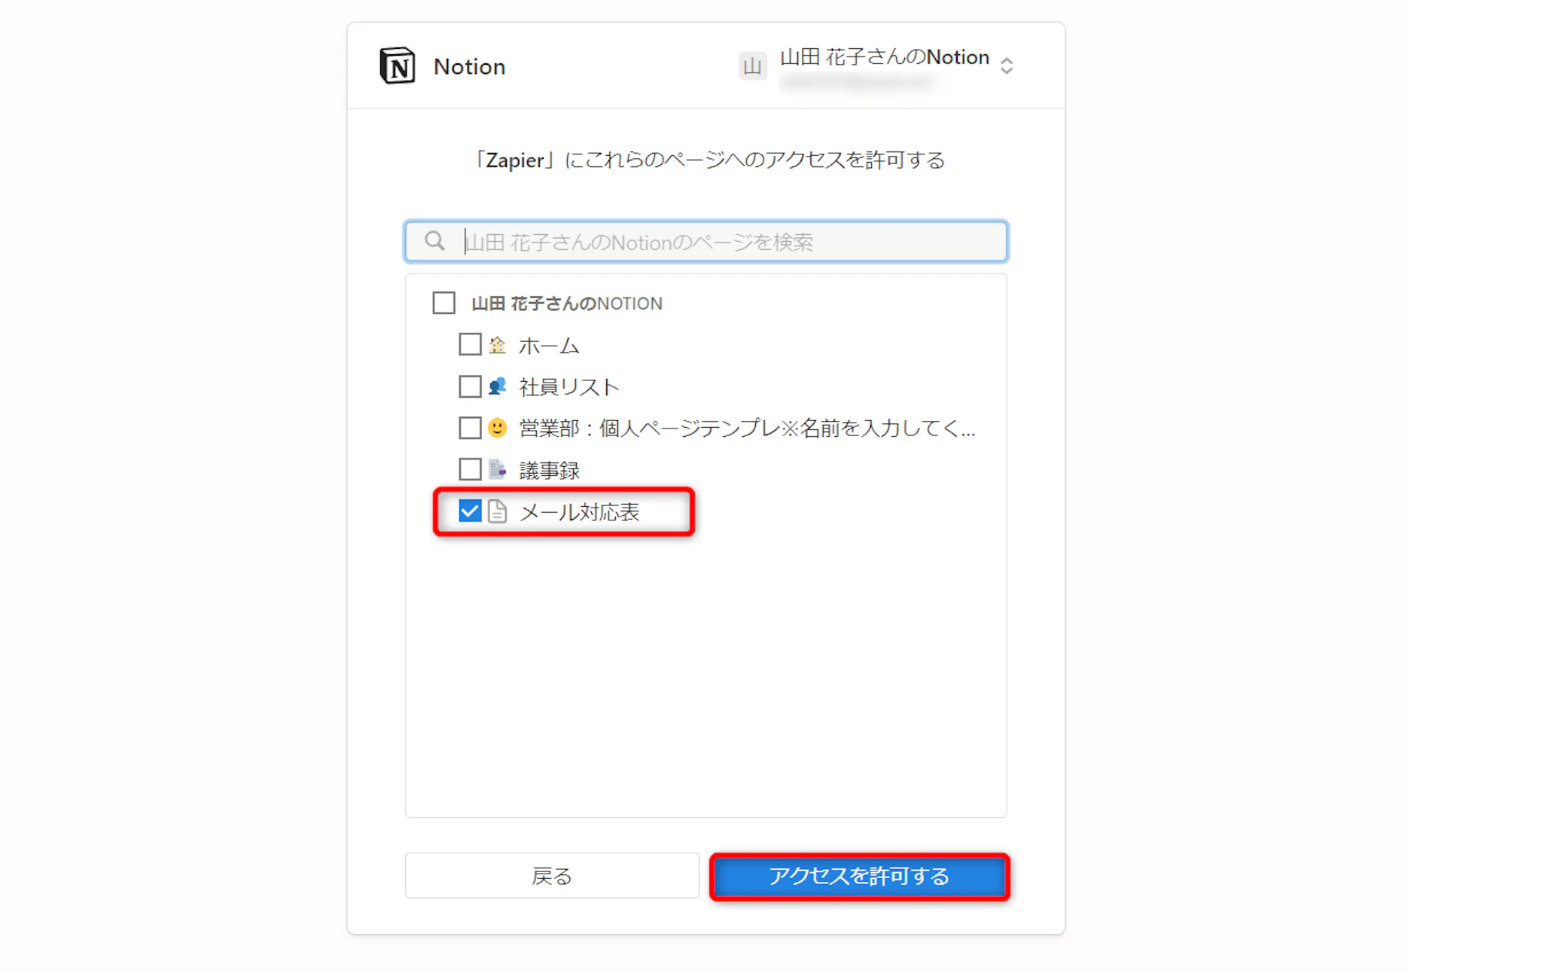Click the 戻る back button
The width and height of the screenshot is (1542, 973).
pos(552,876)
